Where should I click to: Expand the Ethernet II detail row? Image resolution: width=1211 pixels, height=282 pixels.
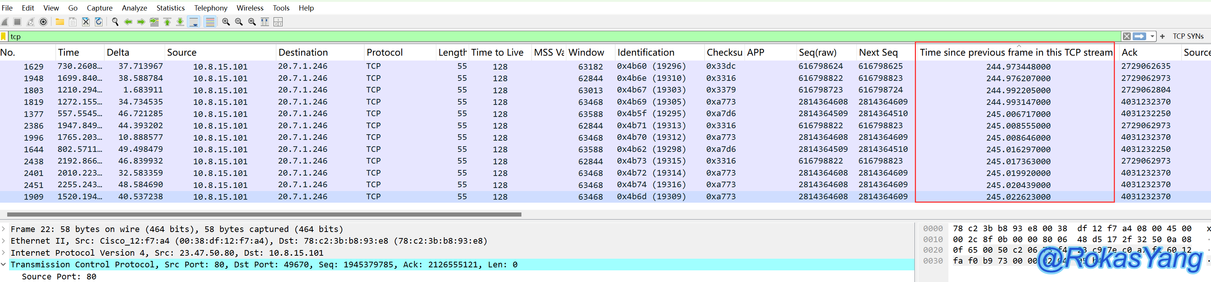tap(4, 241)
